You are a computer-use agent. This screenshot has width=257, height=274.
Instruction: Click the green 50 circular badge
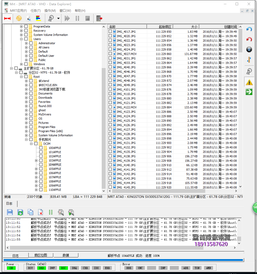point(255,207)
